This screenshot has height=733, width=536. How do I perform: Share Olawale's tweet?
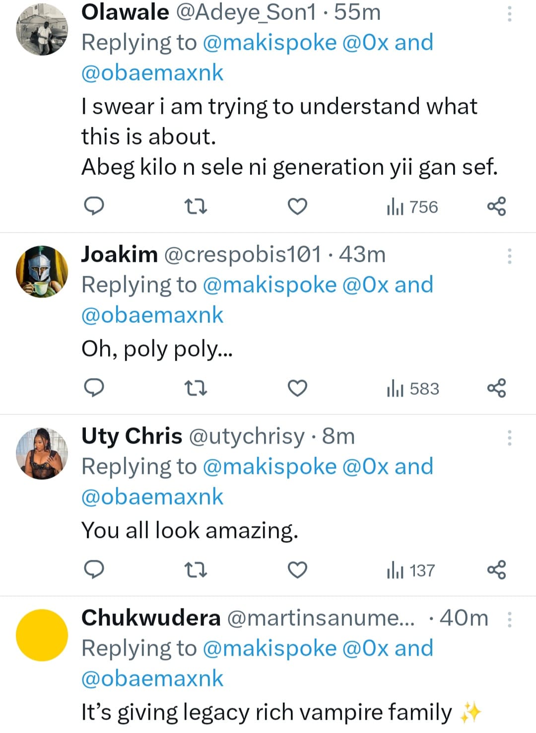pyautogui.click(x=496, y=206)
